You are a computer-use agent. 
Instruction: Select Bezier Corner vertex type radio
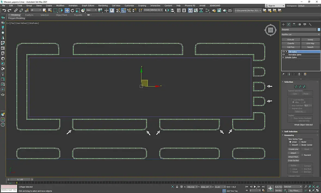tap(300, 145)
